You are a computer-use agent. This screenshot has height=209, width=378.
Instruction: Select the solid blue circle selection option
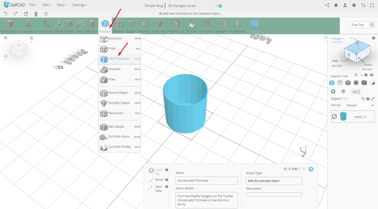click(333, 91)
